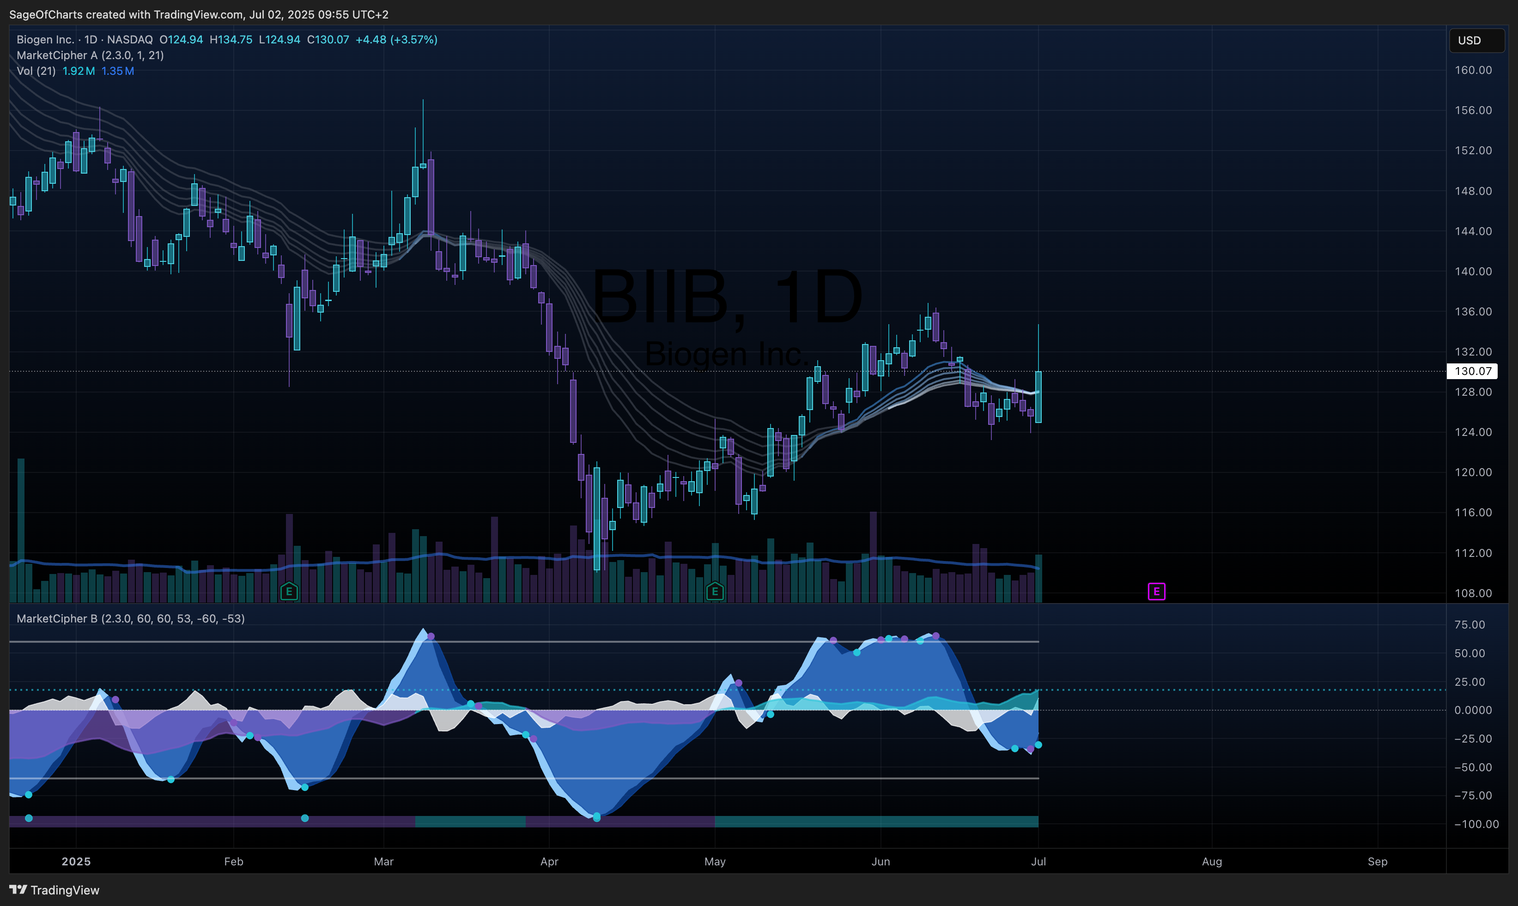Click the 1.35 M volume average value

click(x=118, y=71)
